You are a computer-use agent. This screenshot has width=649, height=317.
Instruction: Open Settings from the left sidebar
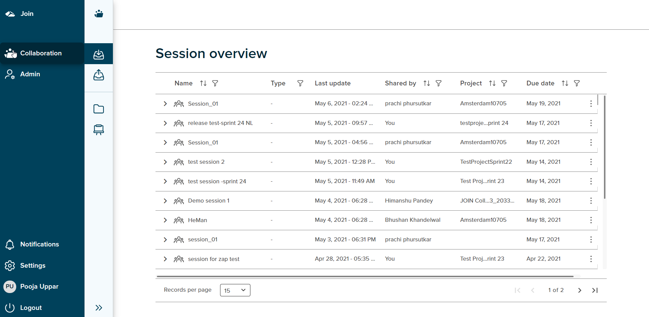pyautogui.click(x=33, y=265)
